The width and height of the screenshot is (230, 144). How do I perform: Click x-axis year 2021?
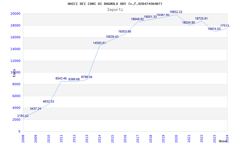(189, 139)
